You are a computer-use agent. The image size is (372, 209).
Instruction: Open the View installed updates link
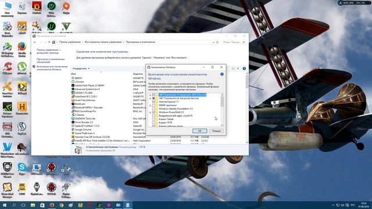point(51,60)
